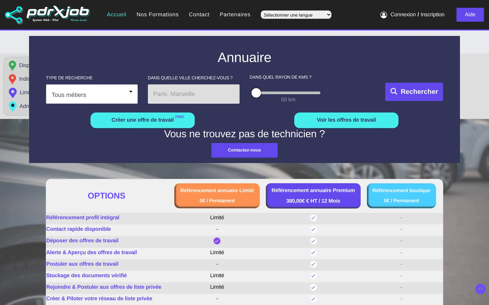Click the Contact rapide disponible option label
Viewport: 489px width, 305px height.
(78, 229)
